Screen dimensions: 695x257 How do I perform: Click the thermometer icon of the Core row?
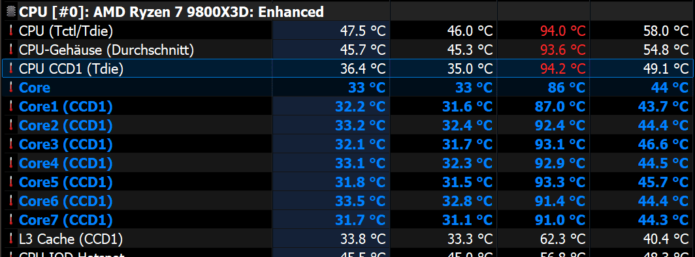coord(10,87)
